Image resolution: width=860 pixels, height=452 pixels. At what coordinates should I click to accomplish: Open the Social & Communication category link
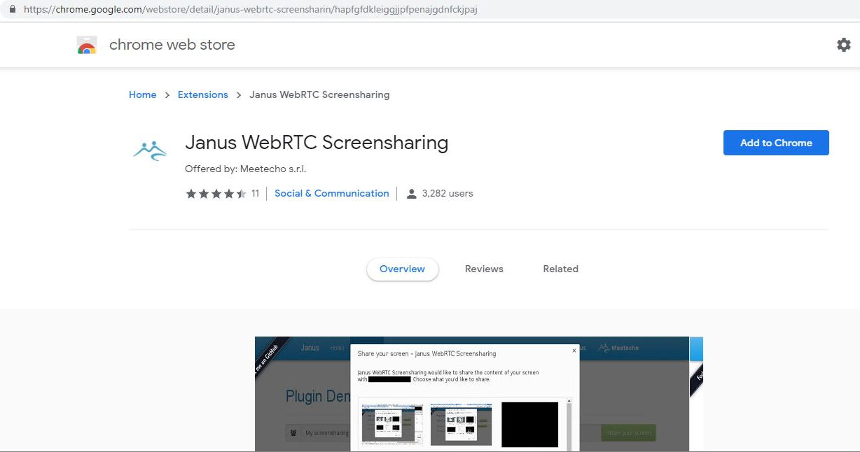click(x=331, y=193)
